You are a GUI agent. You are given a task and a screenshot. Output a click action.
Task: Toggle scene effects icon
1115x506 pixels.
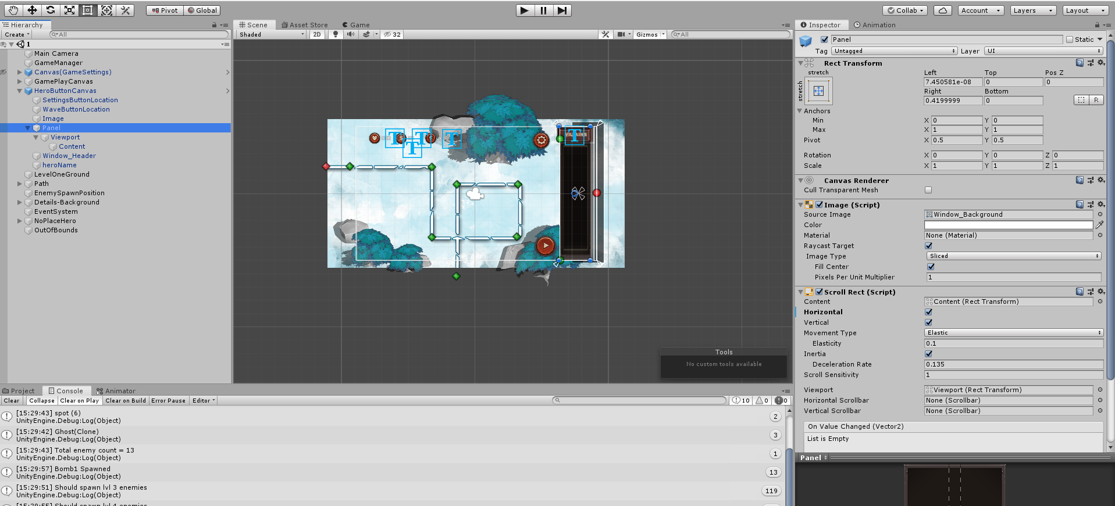tap(366, 34)
